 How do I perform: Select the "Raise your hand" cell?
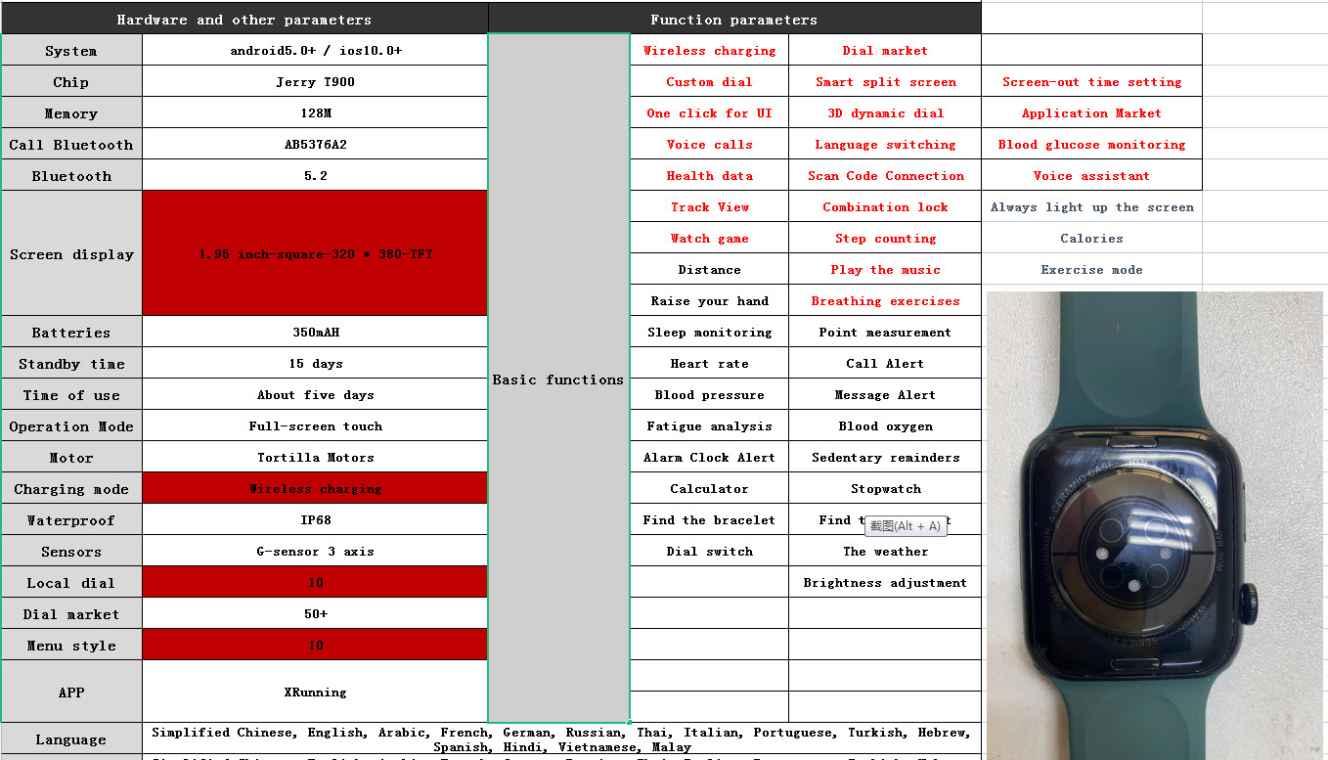(709, 301)
